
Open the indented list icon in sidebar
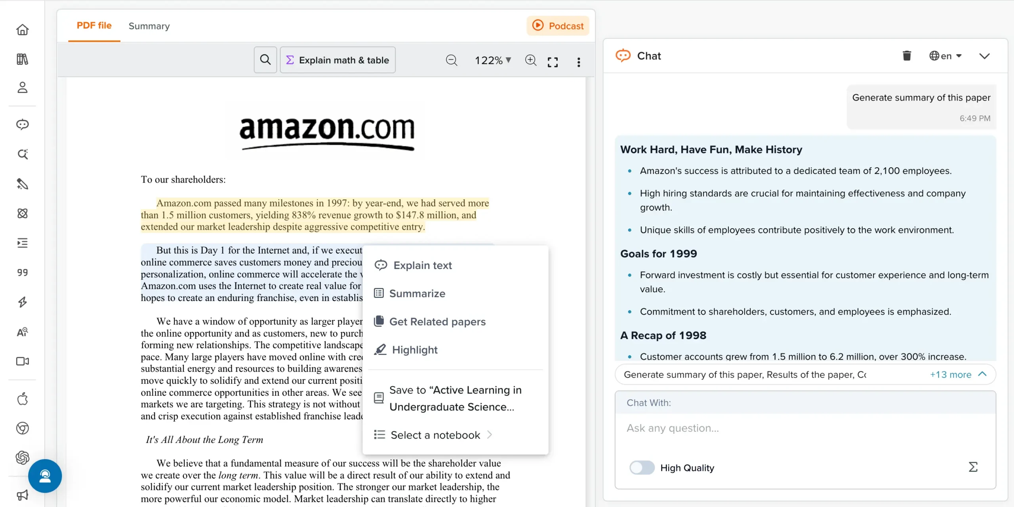(22, 243)
